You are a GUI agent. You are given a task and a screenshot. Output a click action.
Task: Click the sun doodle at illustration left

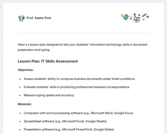[122, 15]
